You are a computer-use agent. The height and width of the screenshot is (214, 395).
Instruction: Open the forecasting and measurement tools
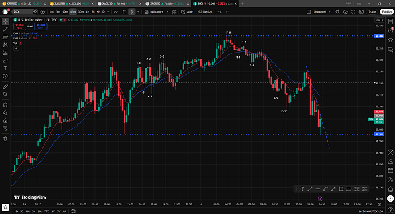coord(5,53)
